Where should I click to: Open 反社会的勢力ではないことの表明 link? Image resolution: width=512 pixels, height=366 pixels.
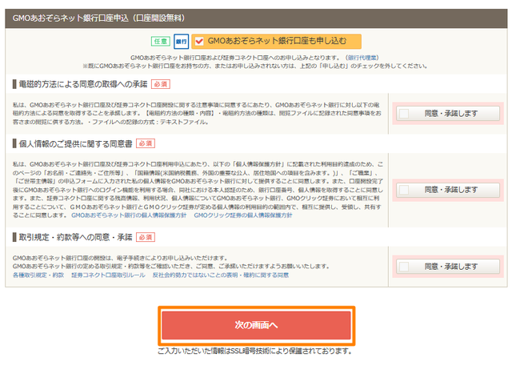pos(221,276)
